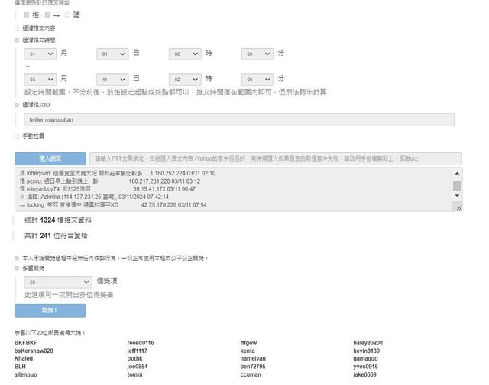Toggle the 過濾推文ID checkbox

click(18, 104)
